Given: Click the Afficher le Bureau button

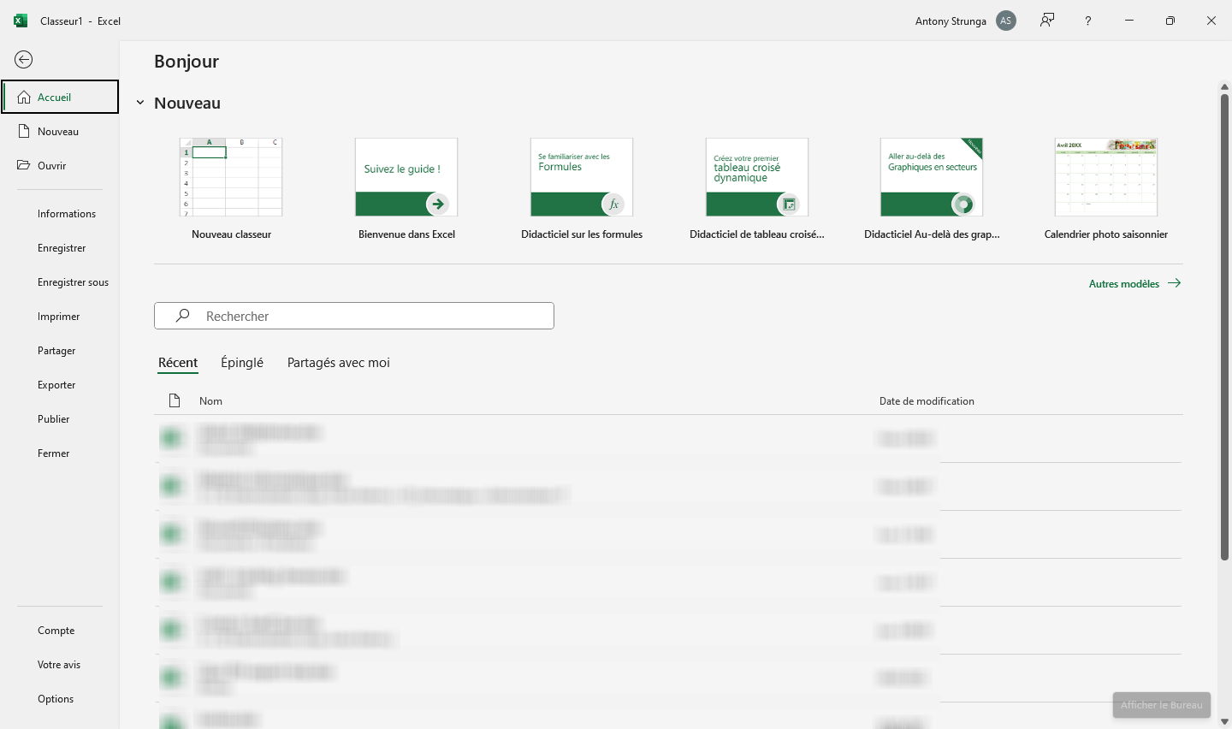Looking at the screenshot, I should [1161, 705].
